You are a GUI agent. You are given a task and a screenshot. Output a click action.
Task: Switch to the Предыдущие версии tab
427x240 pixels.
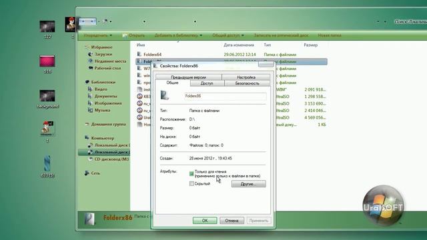(x=188, y=77)
